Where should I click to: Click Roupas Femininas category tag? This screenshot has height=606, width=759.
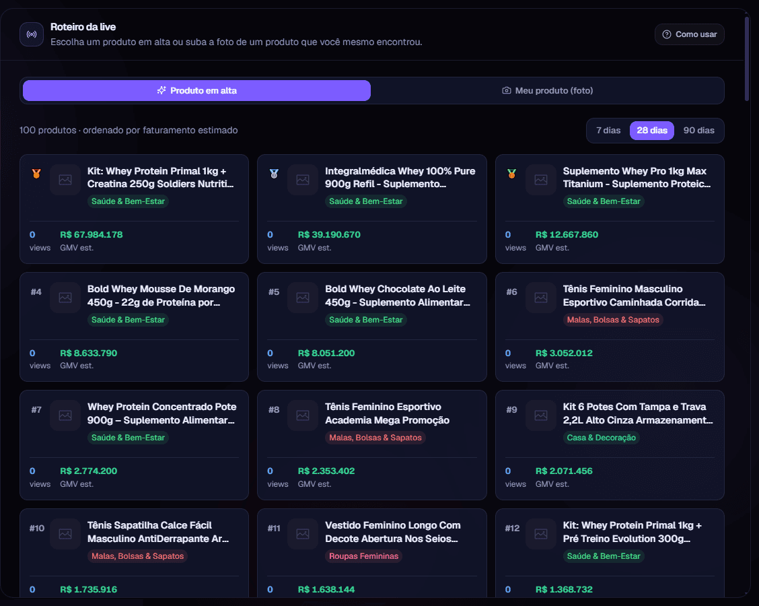(x=363, y=556)
